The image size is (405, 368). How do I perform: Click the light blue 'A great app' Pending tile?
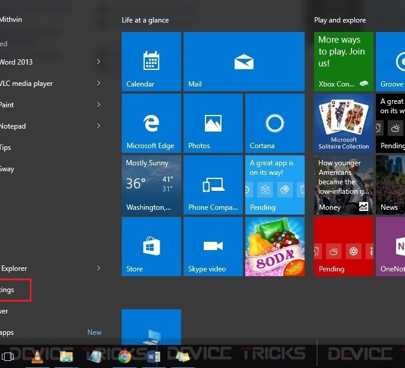click(x=275, y=185)
